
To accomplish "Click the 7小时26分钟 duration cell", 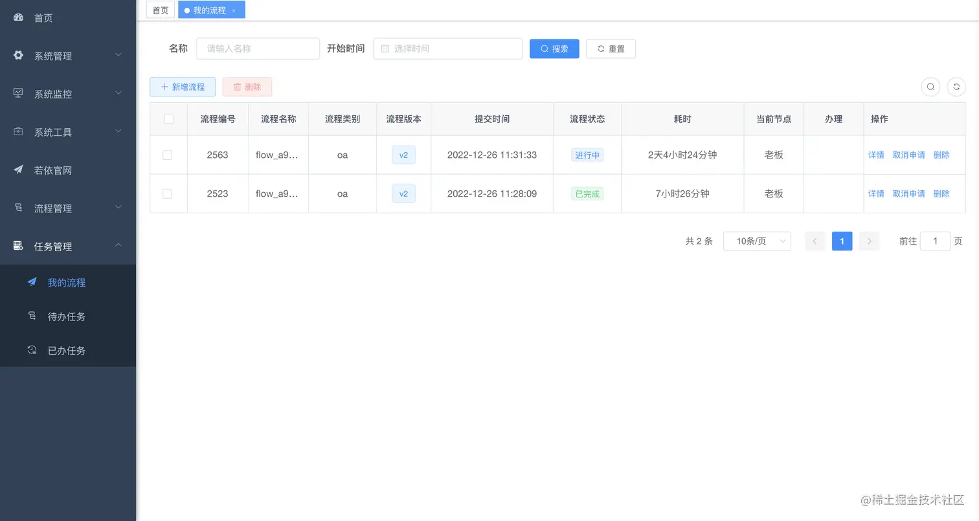I will (682, 194).
